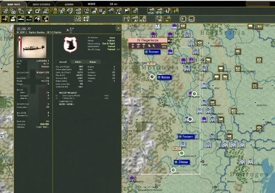Click the radio tower icon in top toolbar

click(x=62, y=11)
